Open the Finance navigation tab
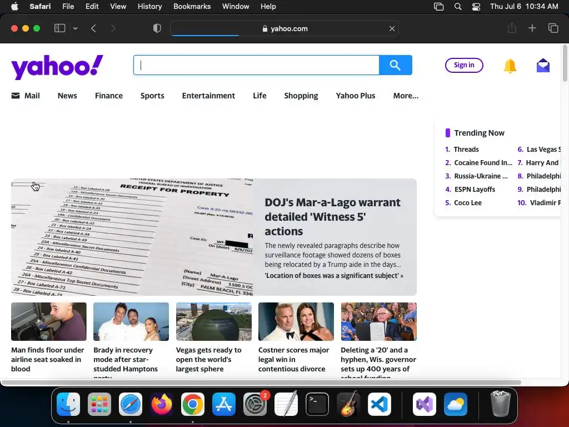 pos(109,96)
